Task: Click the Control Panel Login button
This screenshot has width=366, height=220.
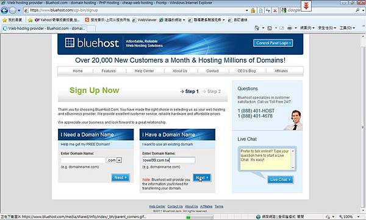Action: [273, 43]
